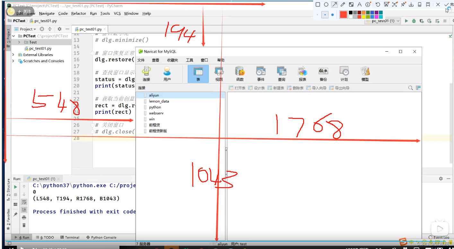The width and height of the screenshot is (454, 249).
Task: Open the 模型 model view in Navicat
Action: pos(365,74)
